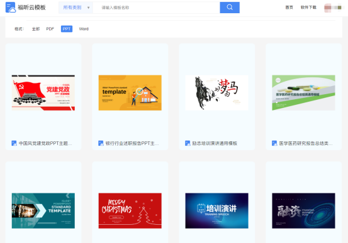Click file icon beside 银行行业述职报告PPT
Image resolution: width=348 pixels, height=243 pixels.
101,143
